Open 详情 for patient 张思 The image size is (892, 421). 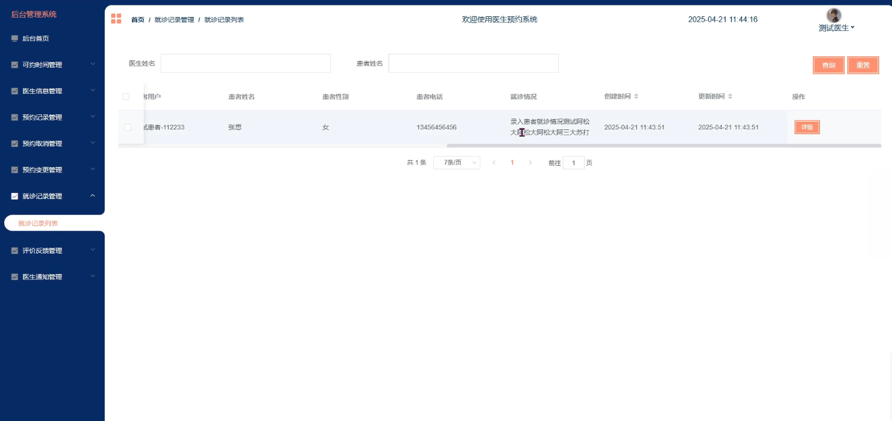(807, 127)
